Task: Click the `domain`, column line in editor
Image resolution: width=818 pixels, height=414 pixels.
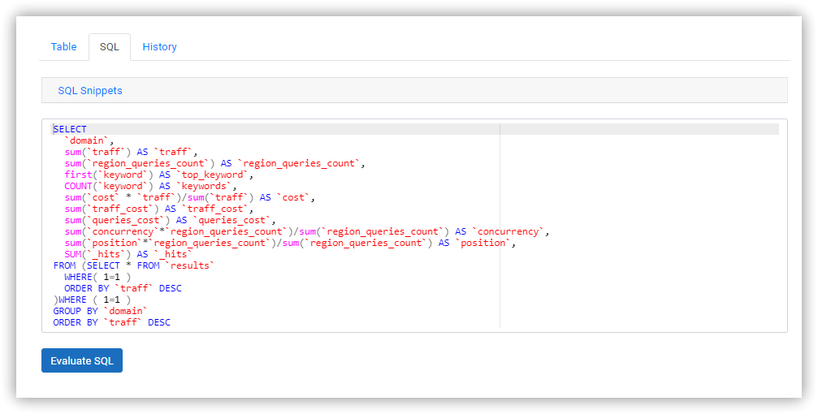Action: click(89, 140)
